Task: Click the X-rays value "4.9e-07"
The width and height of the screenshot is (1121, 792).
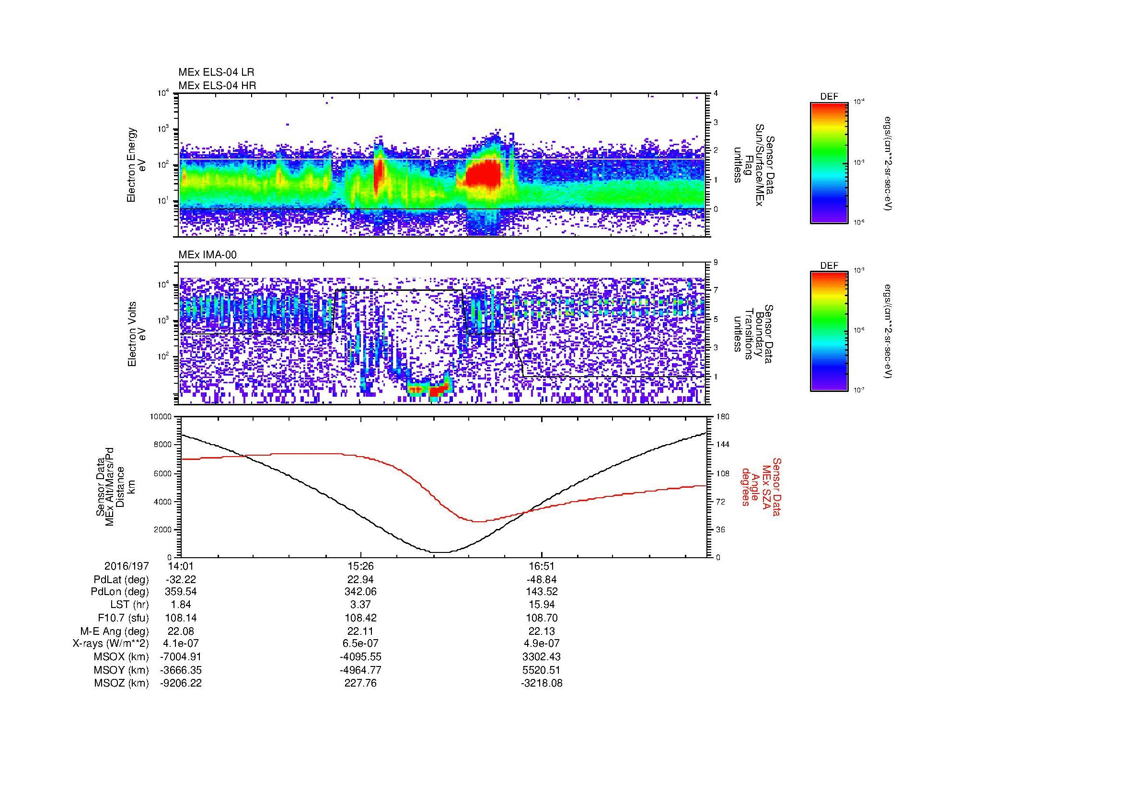Action: [542, 643]
